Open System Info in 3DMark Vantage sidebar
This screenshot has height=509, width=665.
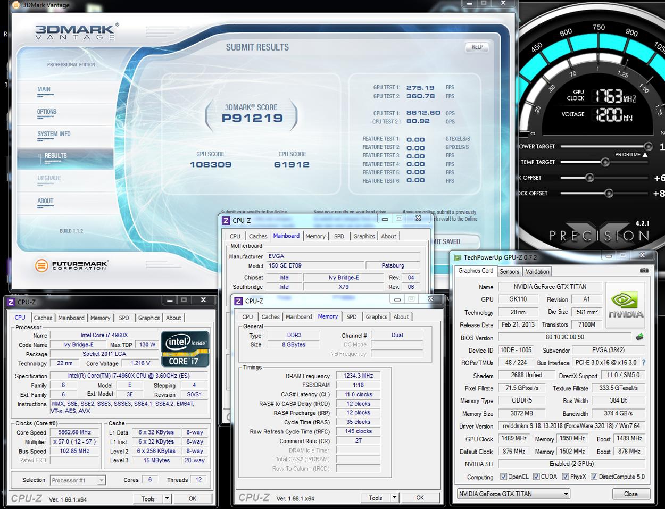tap(54, 134)
